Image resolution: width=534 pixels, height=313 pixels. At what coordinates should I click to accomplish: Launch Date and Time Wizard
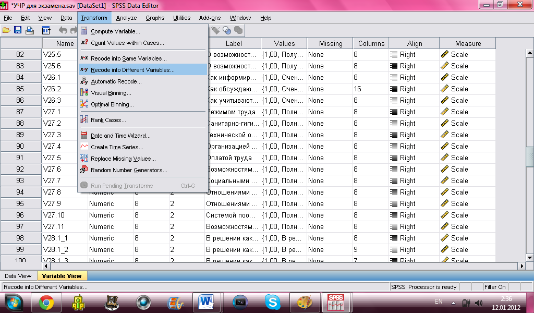(143, 136)
